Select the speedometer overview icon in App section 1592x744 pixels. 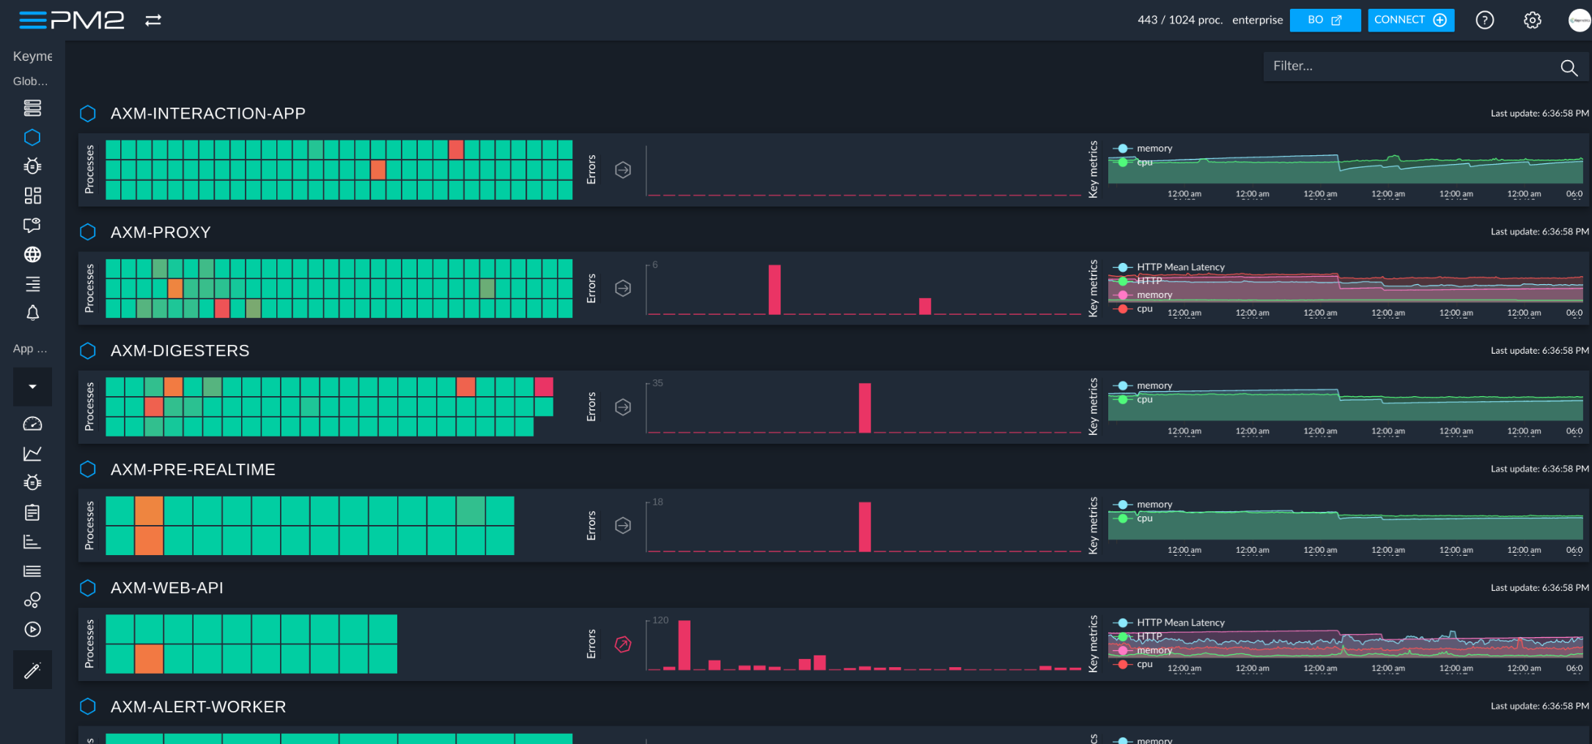click(32, 423)
